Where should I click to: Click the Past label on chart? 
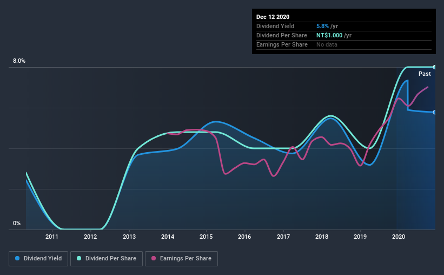click(x=425, y=74)
